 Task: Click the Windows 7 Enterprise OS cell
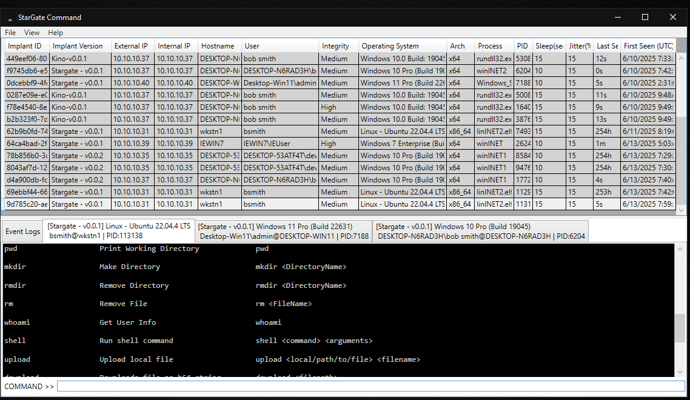pyautogui.click(x=403, y=144)
